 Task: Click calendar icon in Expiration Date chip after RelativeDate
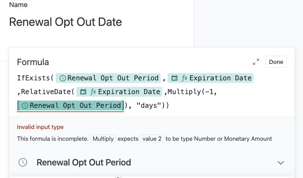click(83, 92)
